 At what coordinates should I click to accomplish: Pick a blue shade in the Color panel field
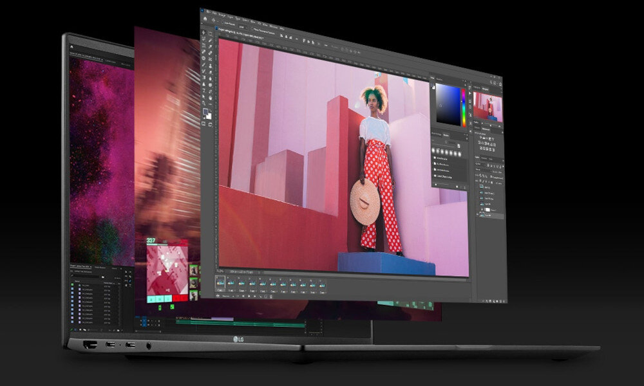[448, 104]
